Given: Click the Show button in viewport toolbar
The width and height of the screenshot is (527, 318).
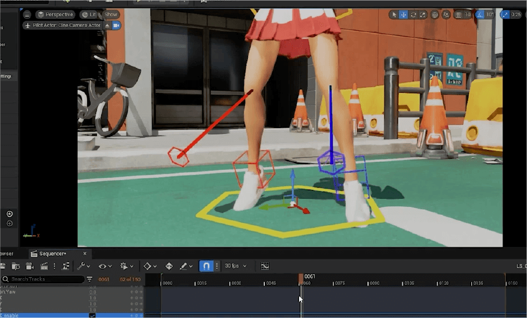Looking at the screenshot, I should pyautogui.click(x=111, y=14).
